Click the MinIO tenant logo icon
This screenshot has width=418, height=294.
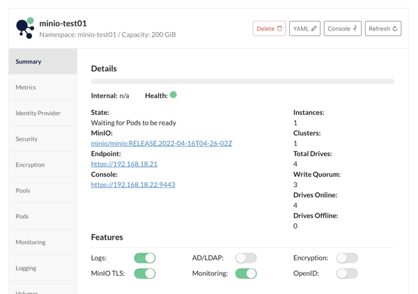click(25, 28)
